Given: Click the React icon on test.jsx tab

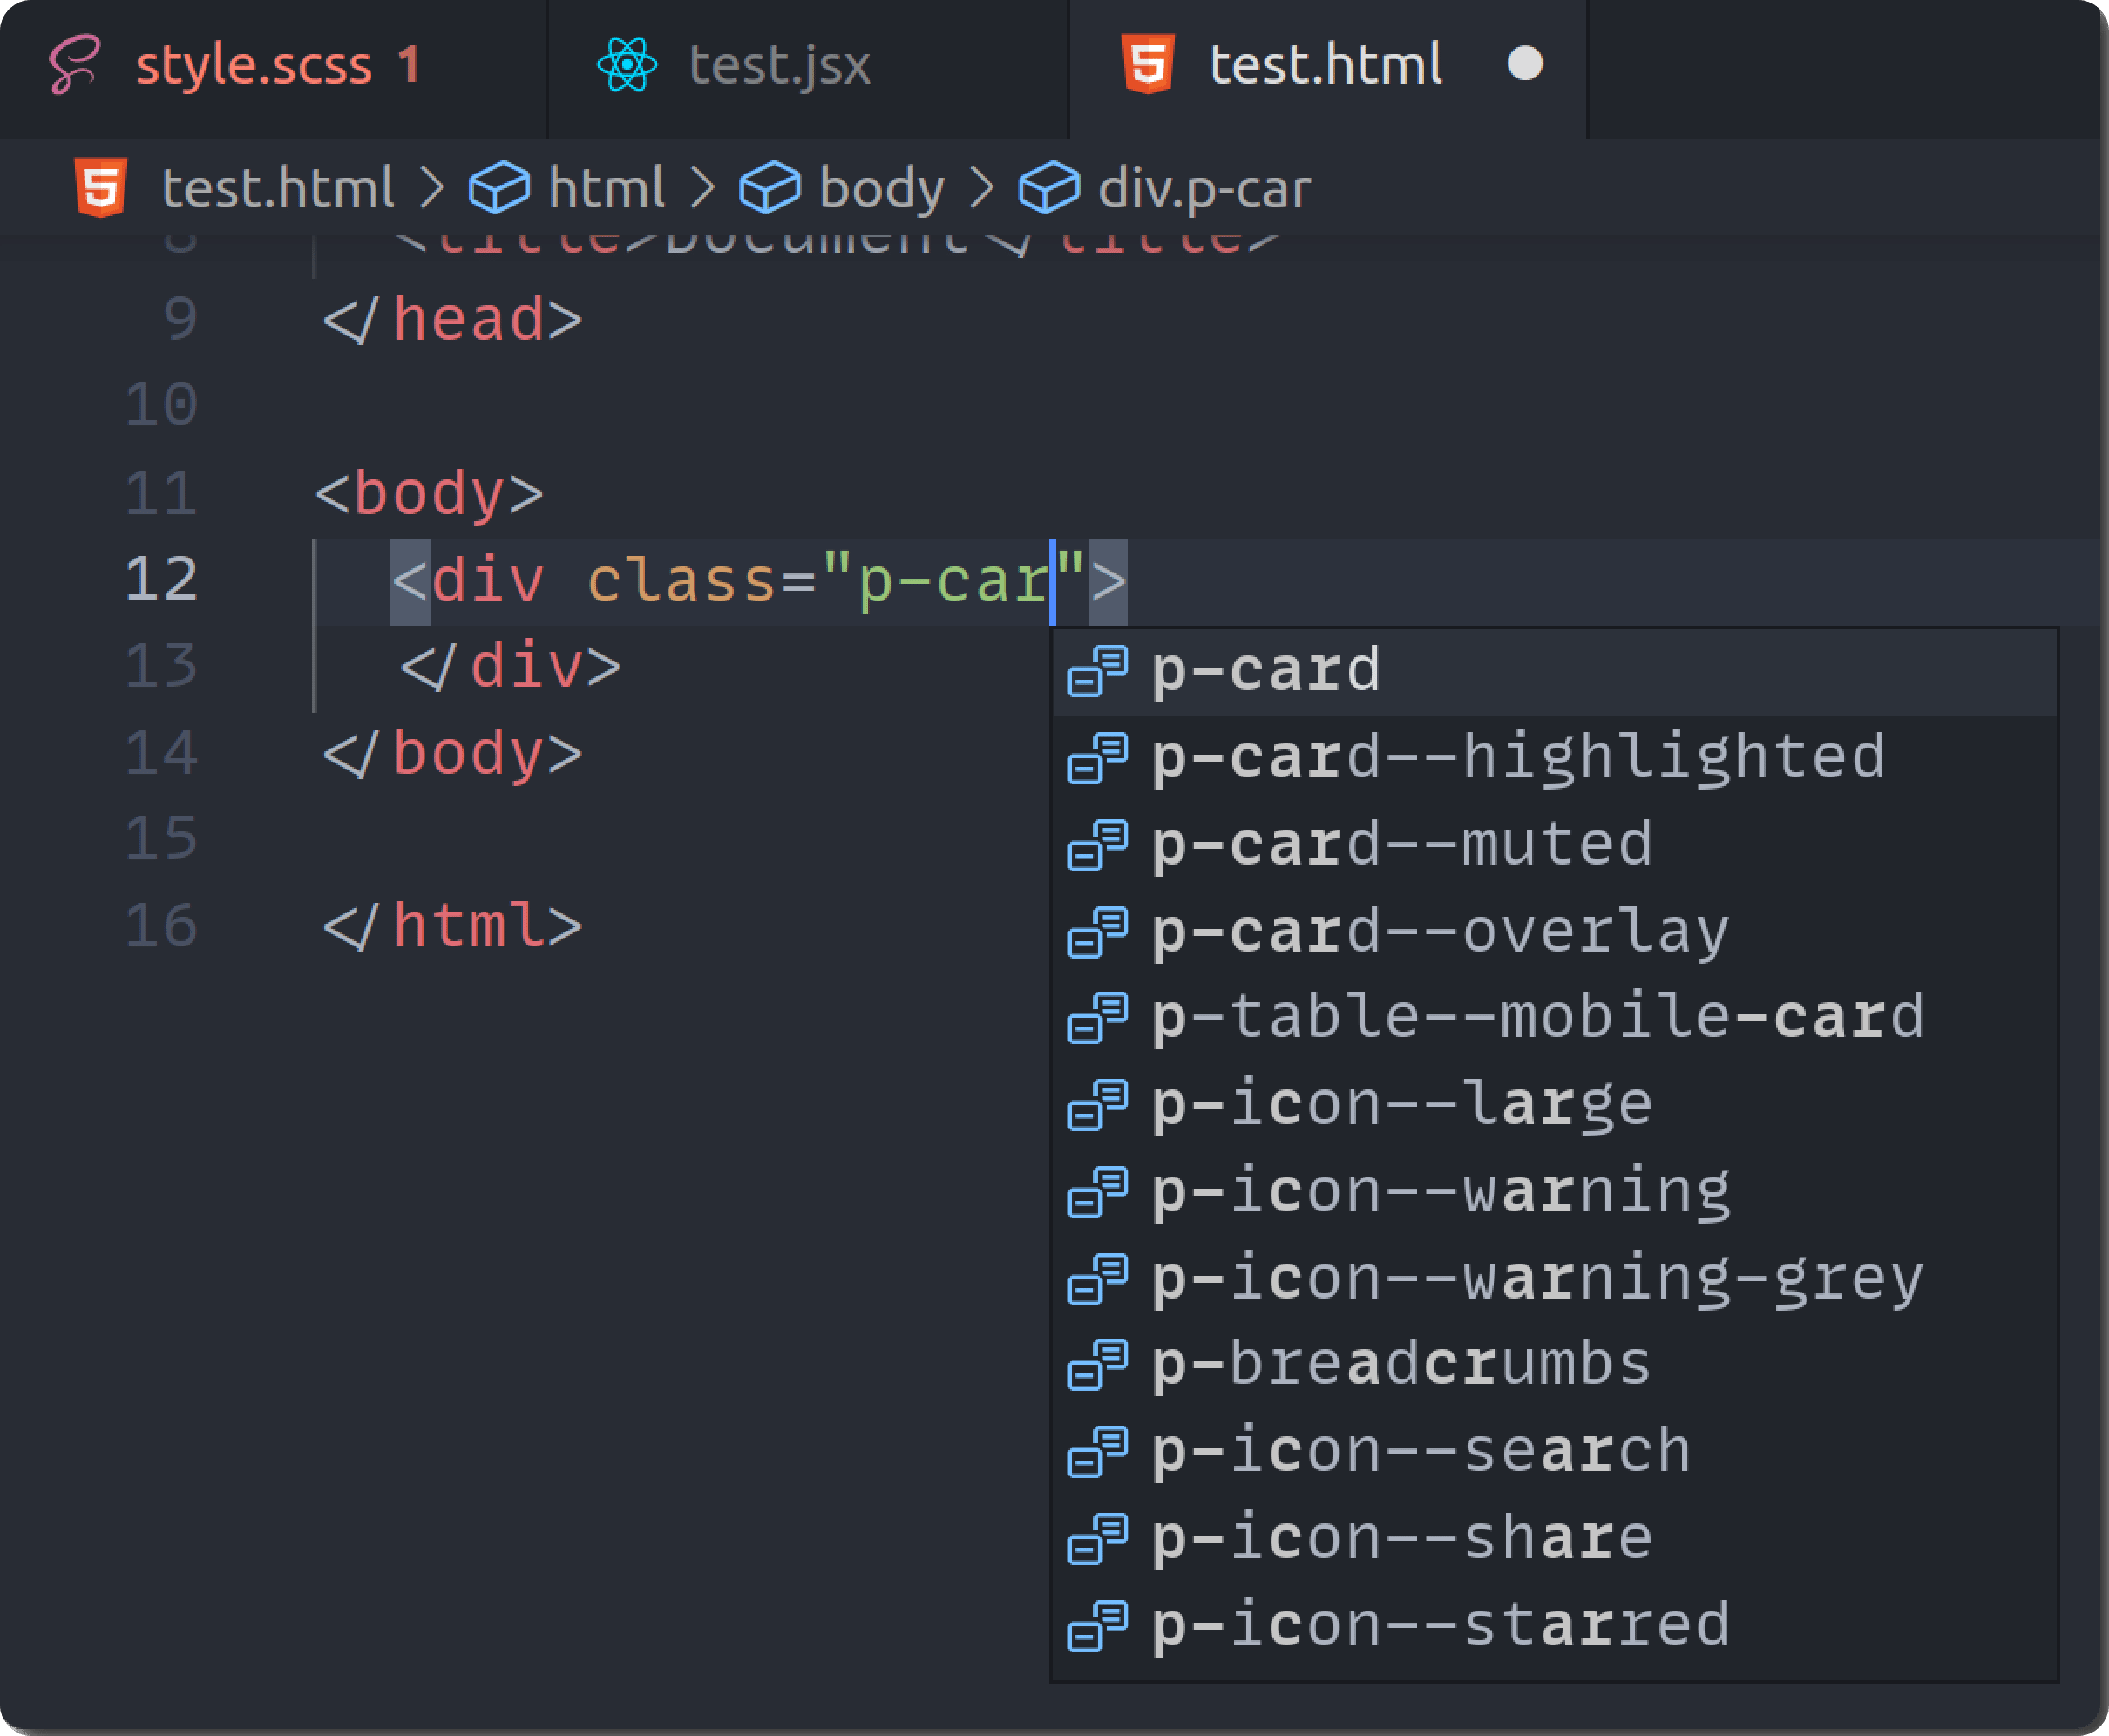Looking at the screenshot, I should (x=625, y=64).
